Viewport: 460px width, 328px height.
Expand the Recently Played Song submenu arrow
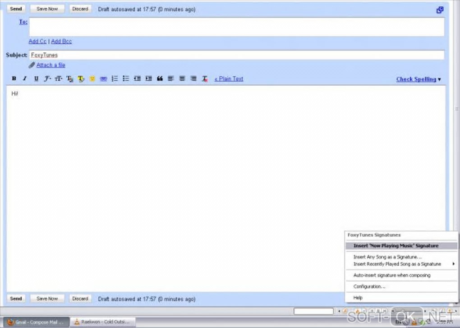tap(454, 264)
